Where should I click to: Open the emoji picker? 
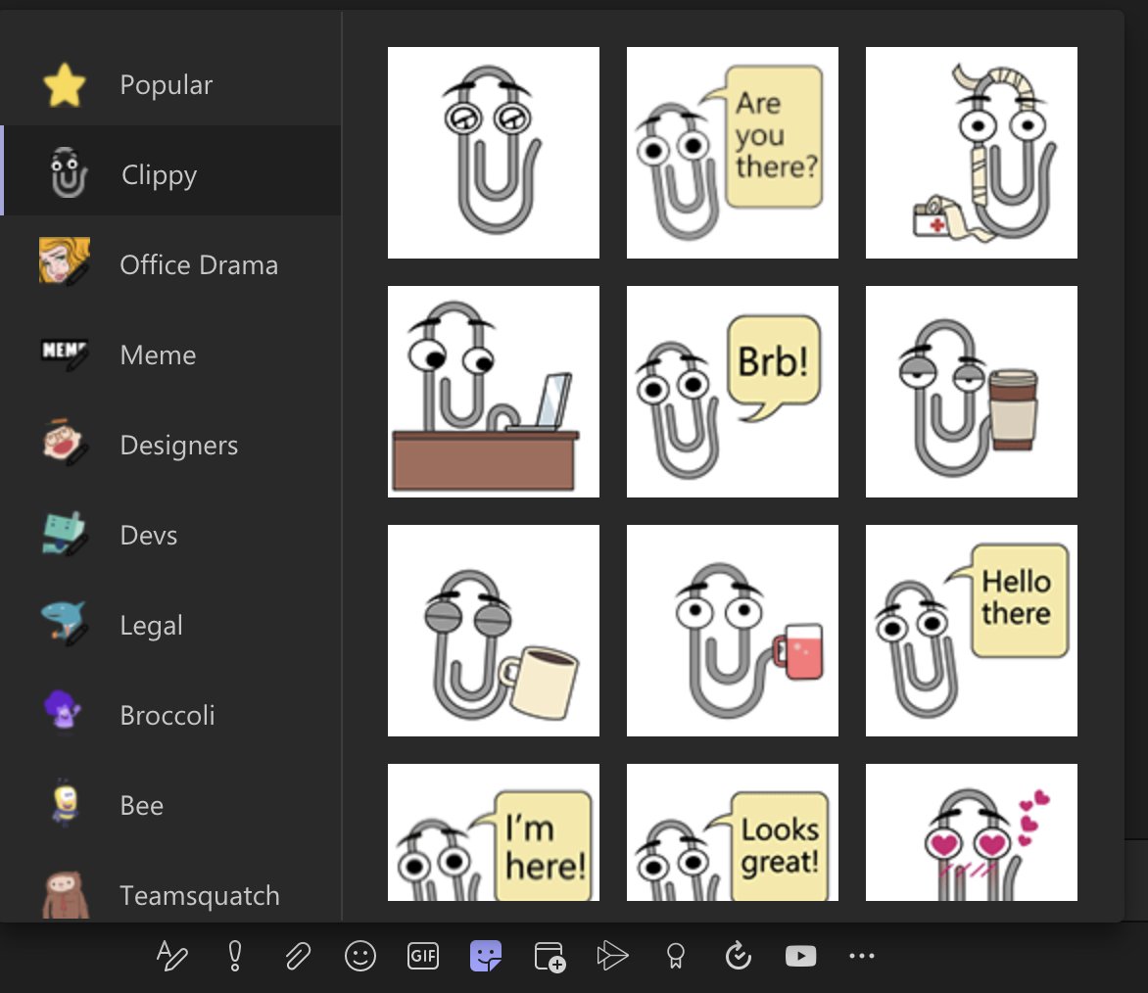coord(360,956)
